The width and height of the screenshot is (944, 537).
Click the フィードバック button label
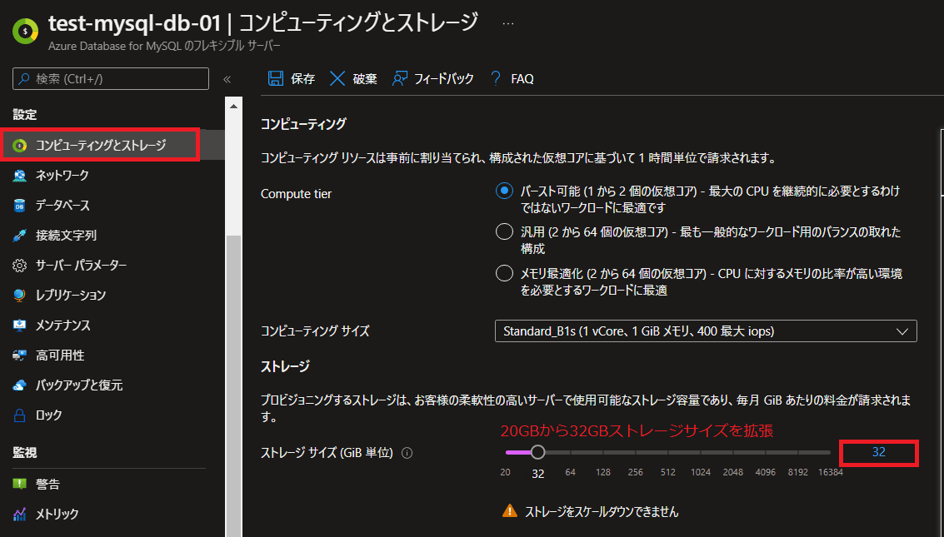(x=444, y=79)
